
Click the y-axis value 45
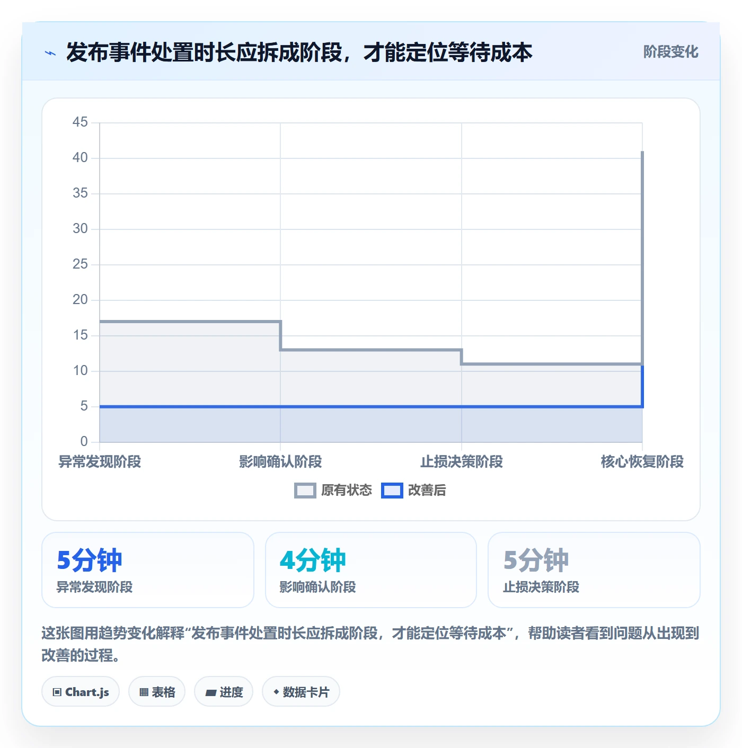pyautogui.click(x=80, y=122)
